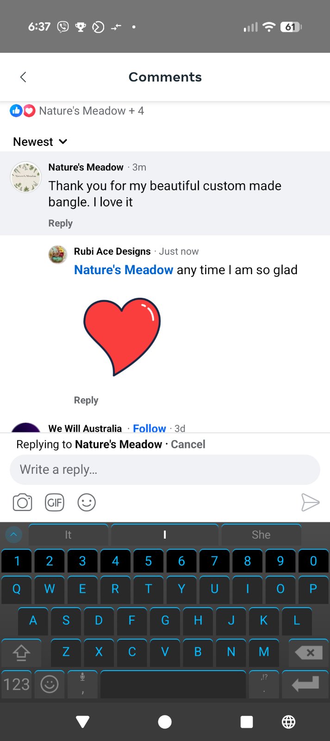Switch keyboard to 123 symbols layout
This screenshot has height=741, width=330.
click(17, 684)
